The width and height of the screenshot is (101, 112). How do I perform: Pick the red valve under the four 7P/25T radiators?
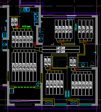click(x=85, y=42)
